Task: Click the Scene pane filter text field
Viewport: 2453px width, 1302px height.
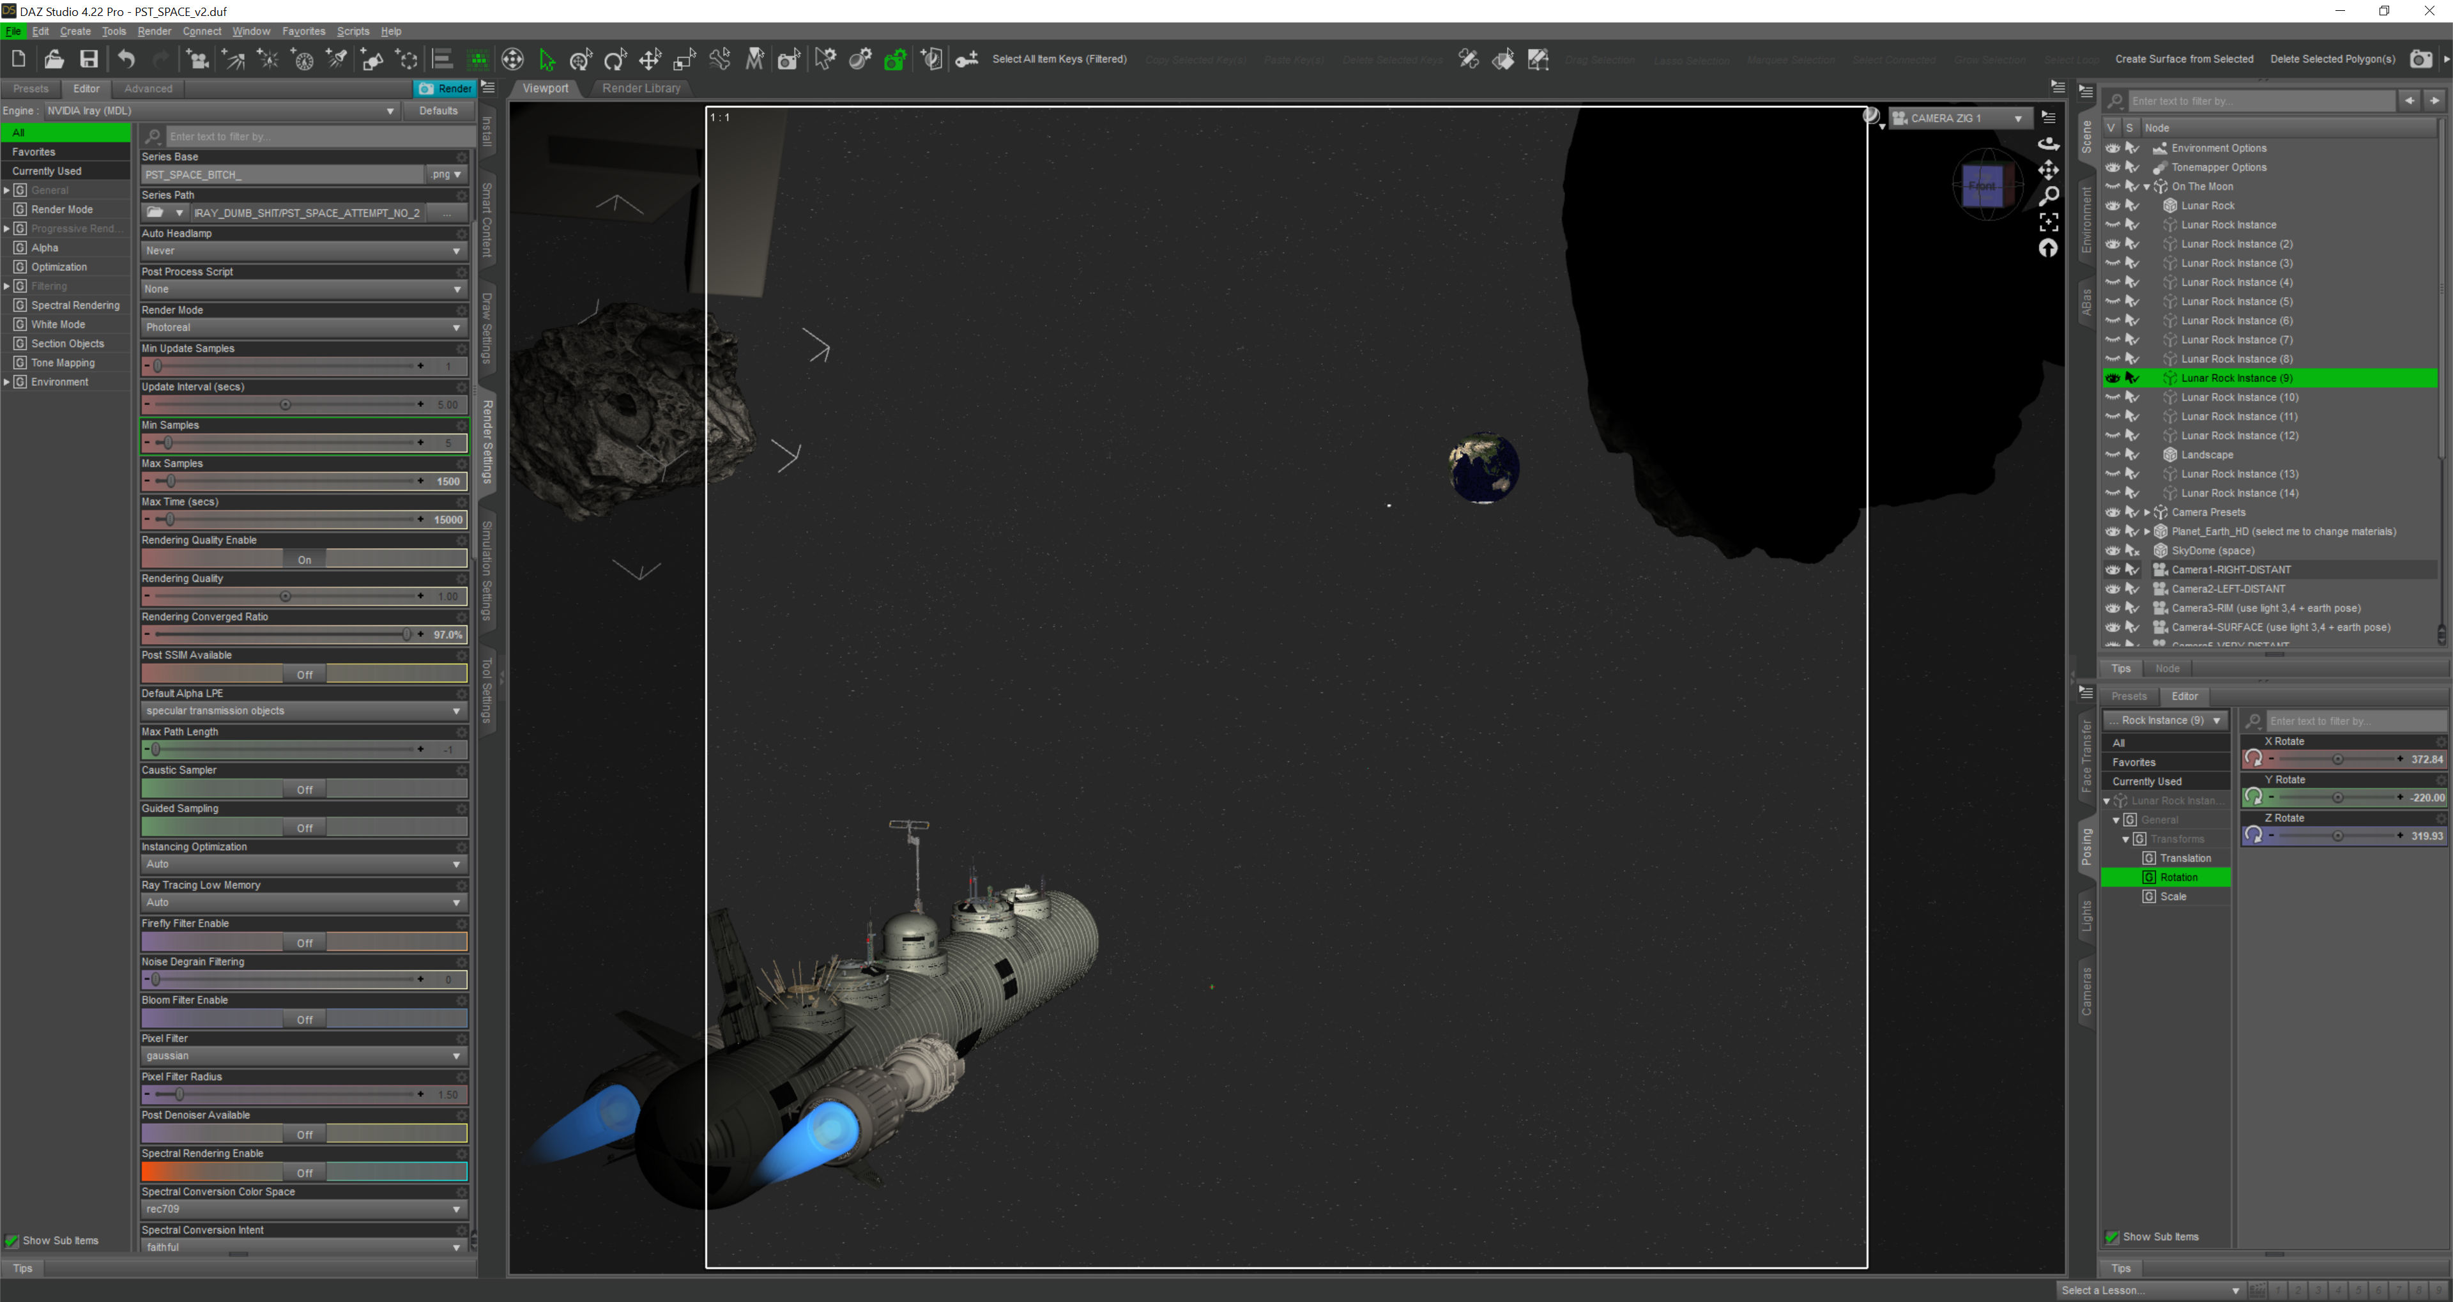Action: [2261, 101]
